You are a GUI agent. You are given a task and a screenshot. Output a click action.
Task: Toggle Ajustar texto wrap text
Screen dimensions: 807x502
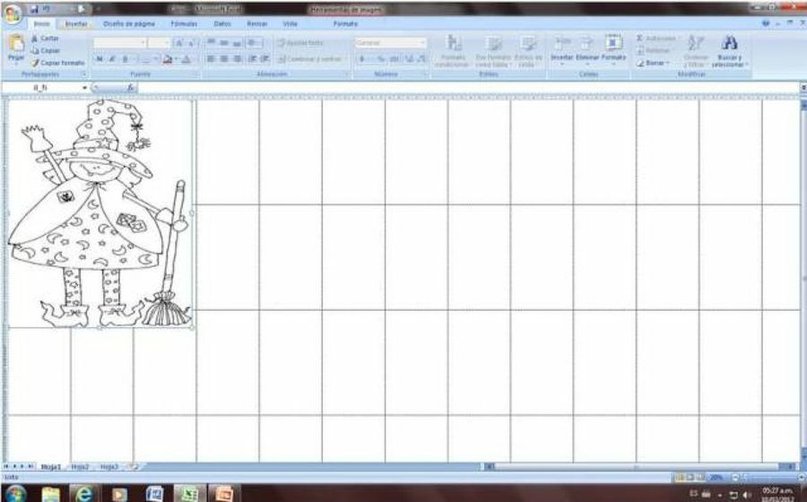click(300, 43)
